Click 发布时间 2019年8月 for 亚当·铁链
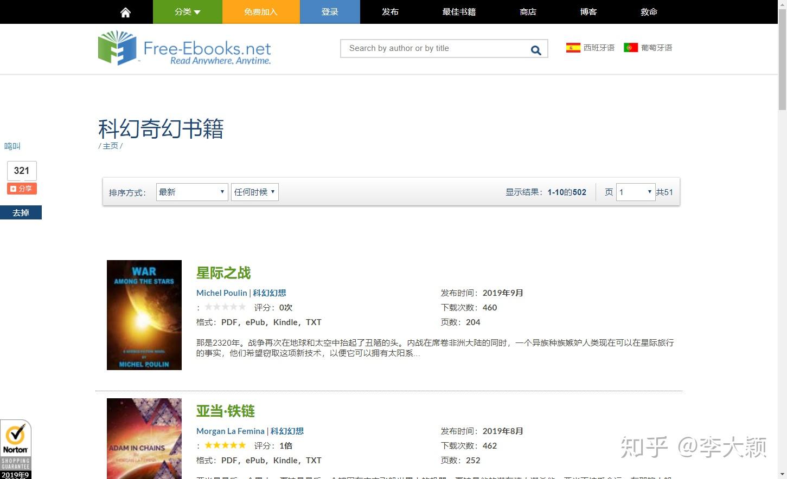787x479 pixels. (482, 431)
